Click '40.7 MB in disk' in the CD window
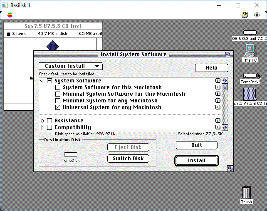Screen dimensions: 267x211 pos(53,34)
